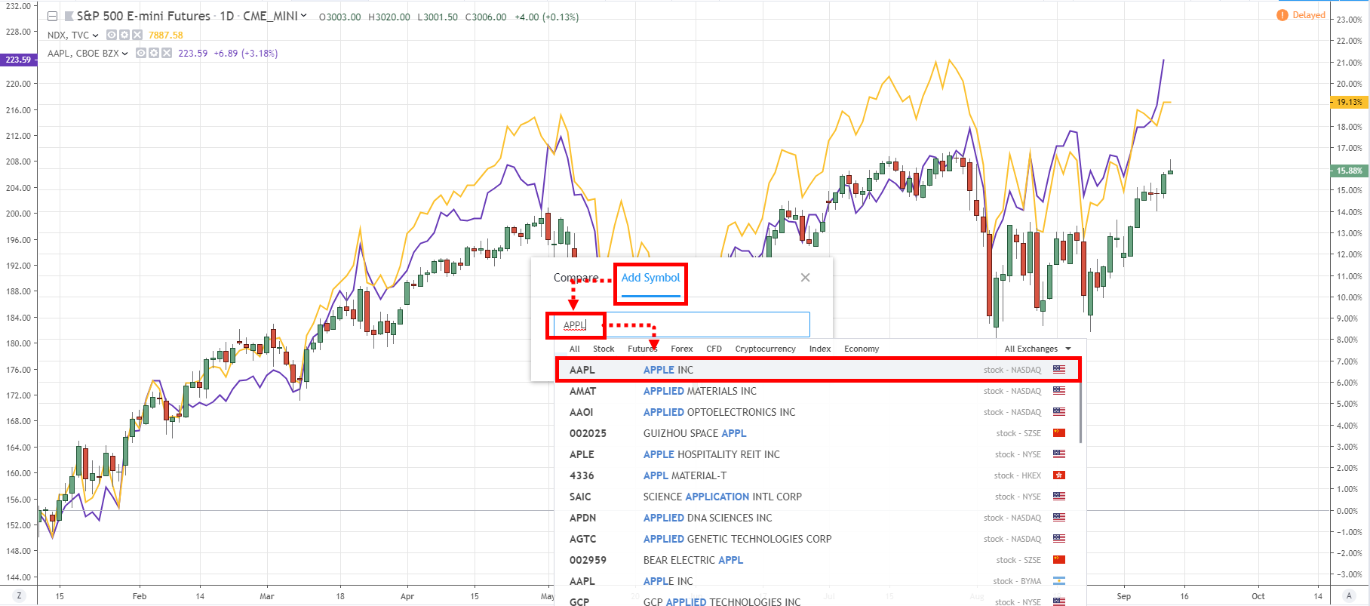Click the Z timezone button at bottom left

click(19, 596)
